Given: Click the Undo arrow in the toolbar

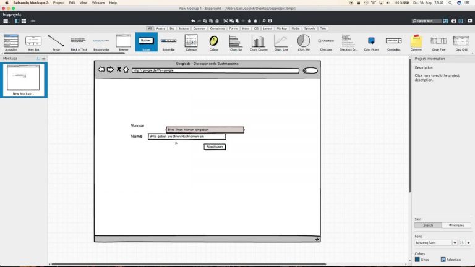Looking at the screenshot, I should click(x=193, y=21).
